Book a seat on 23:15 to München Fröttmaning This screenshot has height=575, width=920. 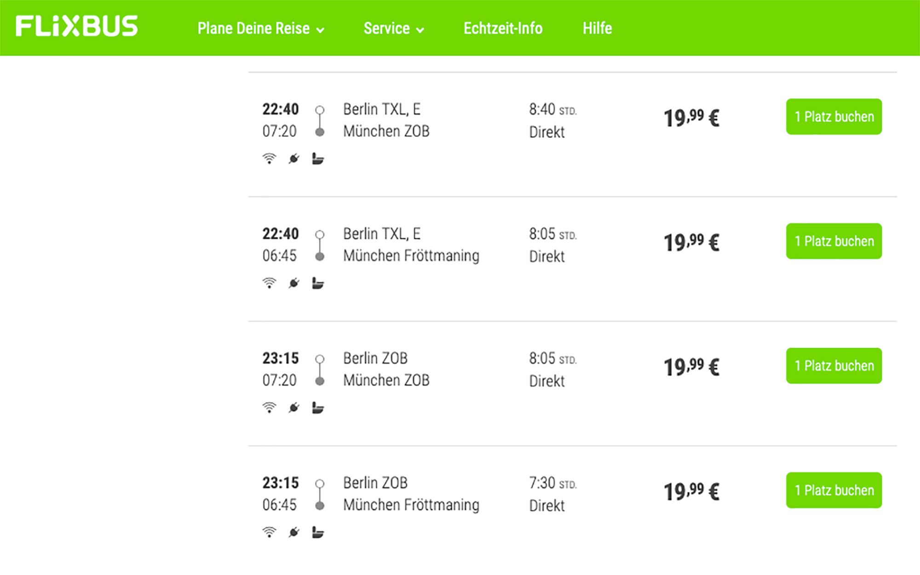tap(834, 490)
